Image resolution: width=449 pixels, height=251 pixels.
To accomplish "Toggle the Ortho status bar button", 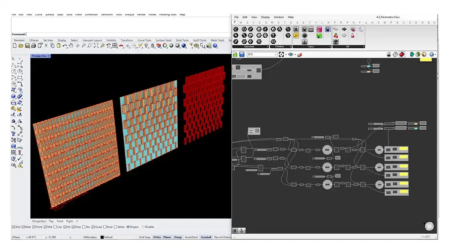I will point(157,237).
